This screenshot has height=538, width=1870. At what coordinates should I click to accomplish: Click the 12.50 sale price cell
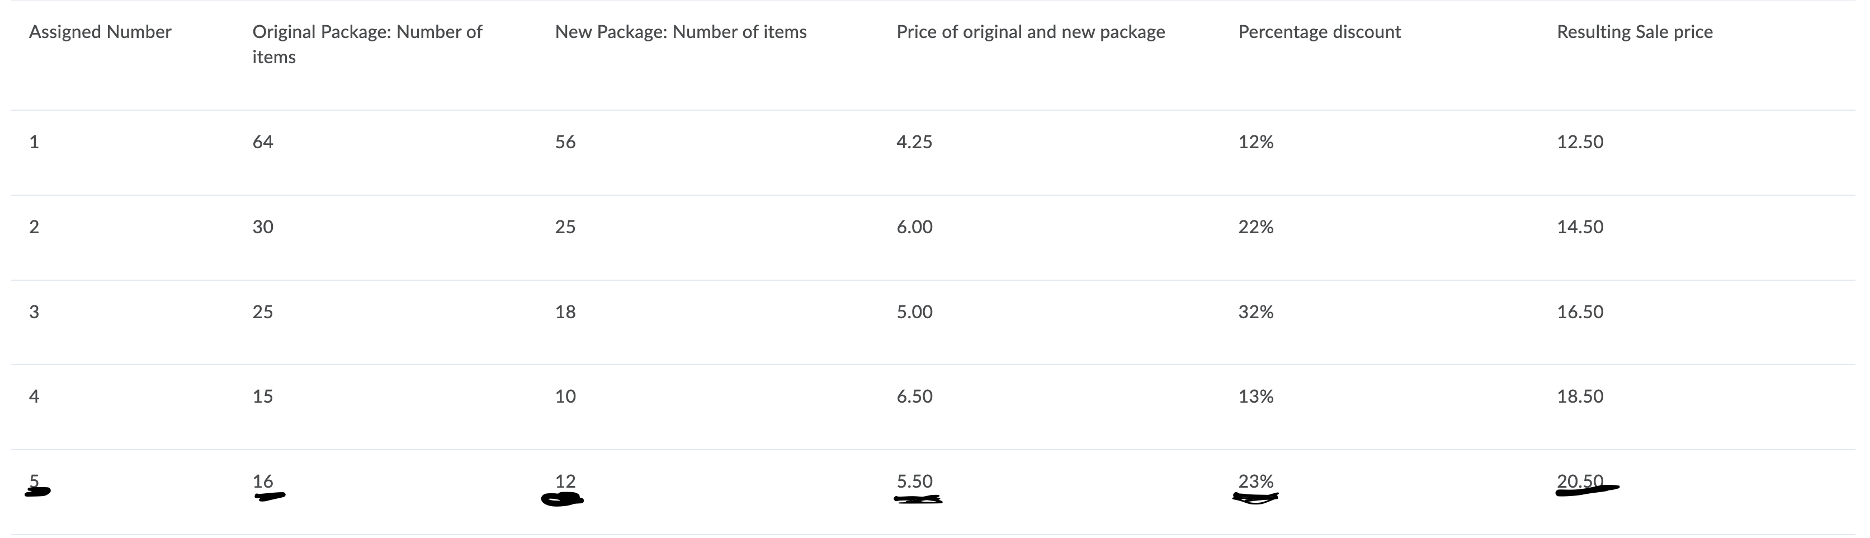1580,141
